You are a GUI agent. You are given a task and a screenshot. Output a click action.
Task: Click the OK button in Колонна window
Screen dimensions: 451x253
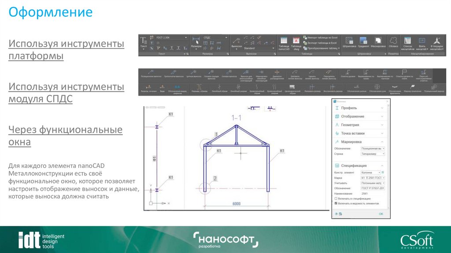click(381, 214)
